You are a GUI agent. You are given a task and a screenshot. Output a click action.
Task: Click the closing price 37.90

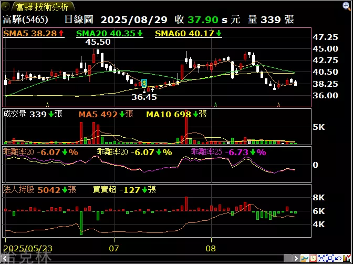coord(203,20)
